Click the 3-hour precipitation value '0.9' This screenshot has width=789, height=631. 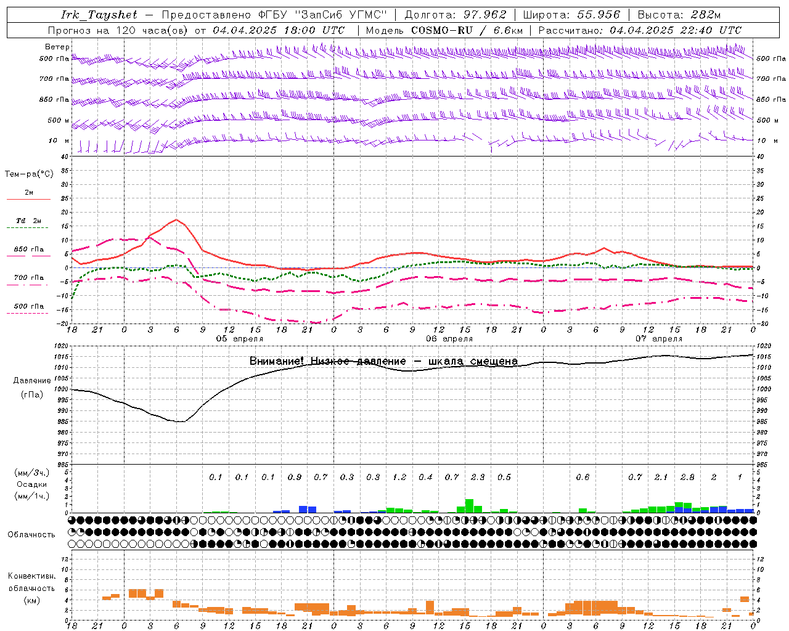[x=294, y=477]
